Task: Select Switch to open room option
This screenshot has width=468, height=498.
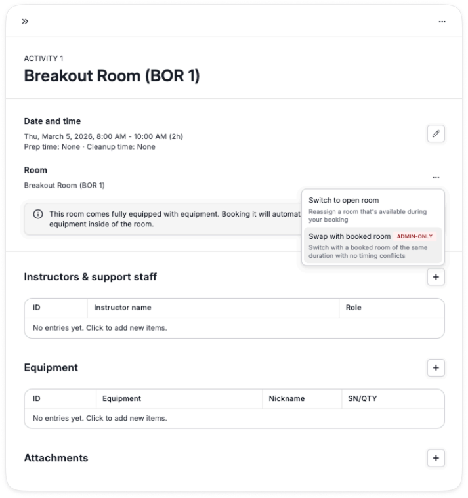Action: point(373,209)
